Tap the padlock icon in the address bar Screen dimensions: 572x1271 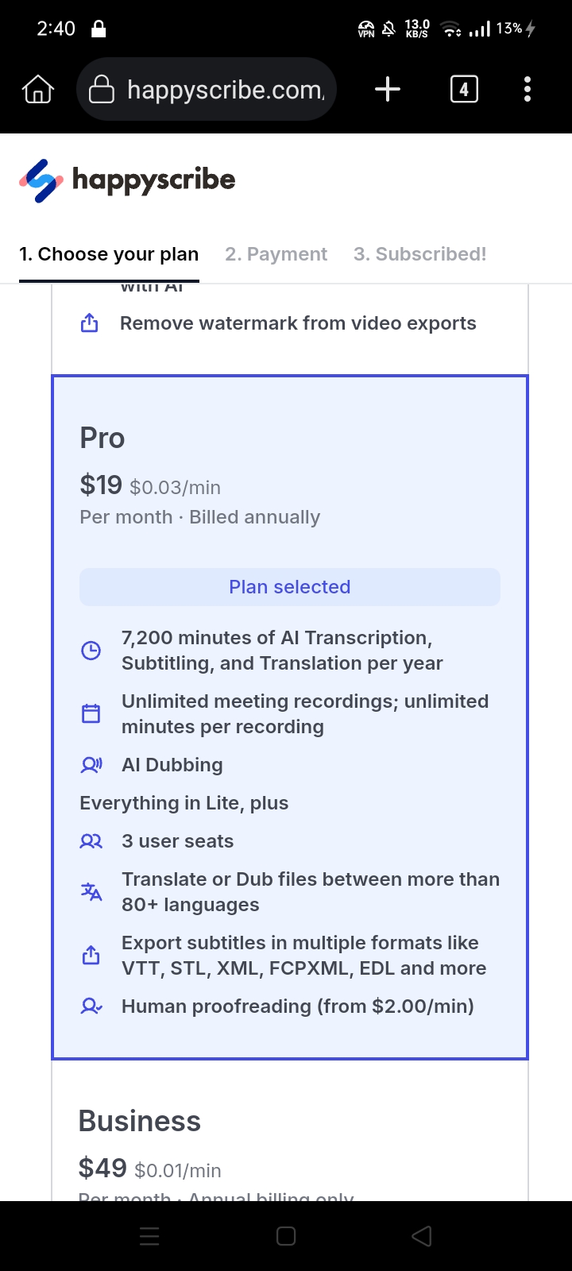click(x=102, y=90)
